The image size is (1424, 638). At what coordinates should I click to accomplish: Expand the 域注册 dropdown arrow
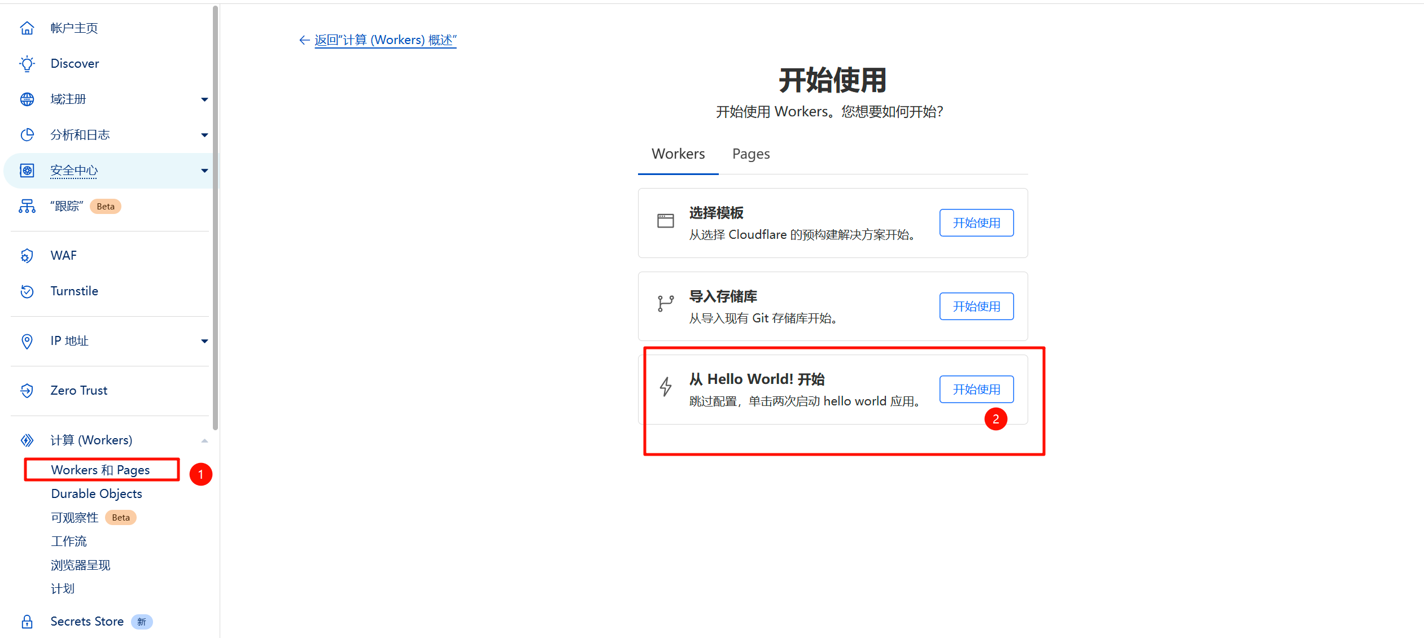[204, 100]
